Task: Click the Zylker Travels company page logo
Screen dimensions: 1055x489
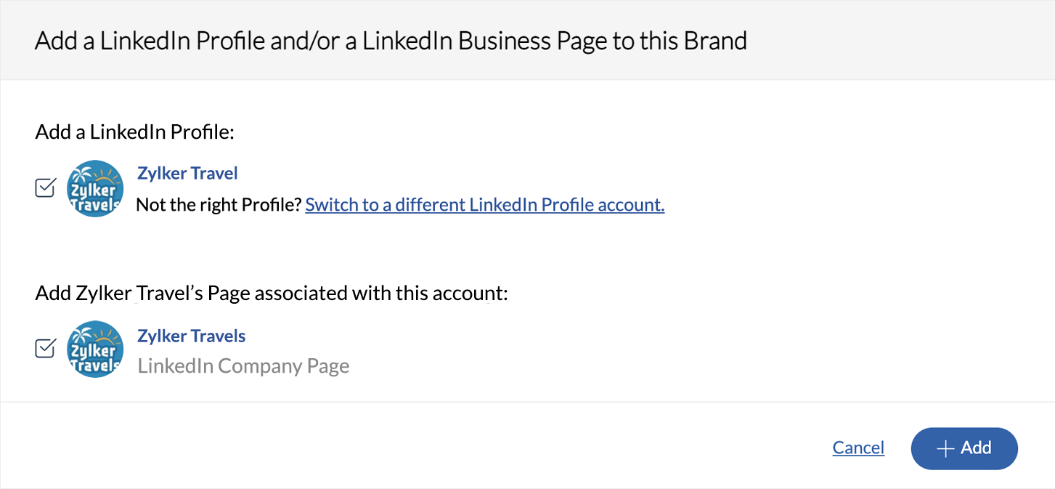Action: click(x=95, y=349)
